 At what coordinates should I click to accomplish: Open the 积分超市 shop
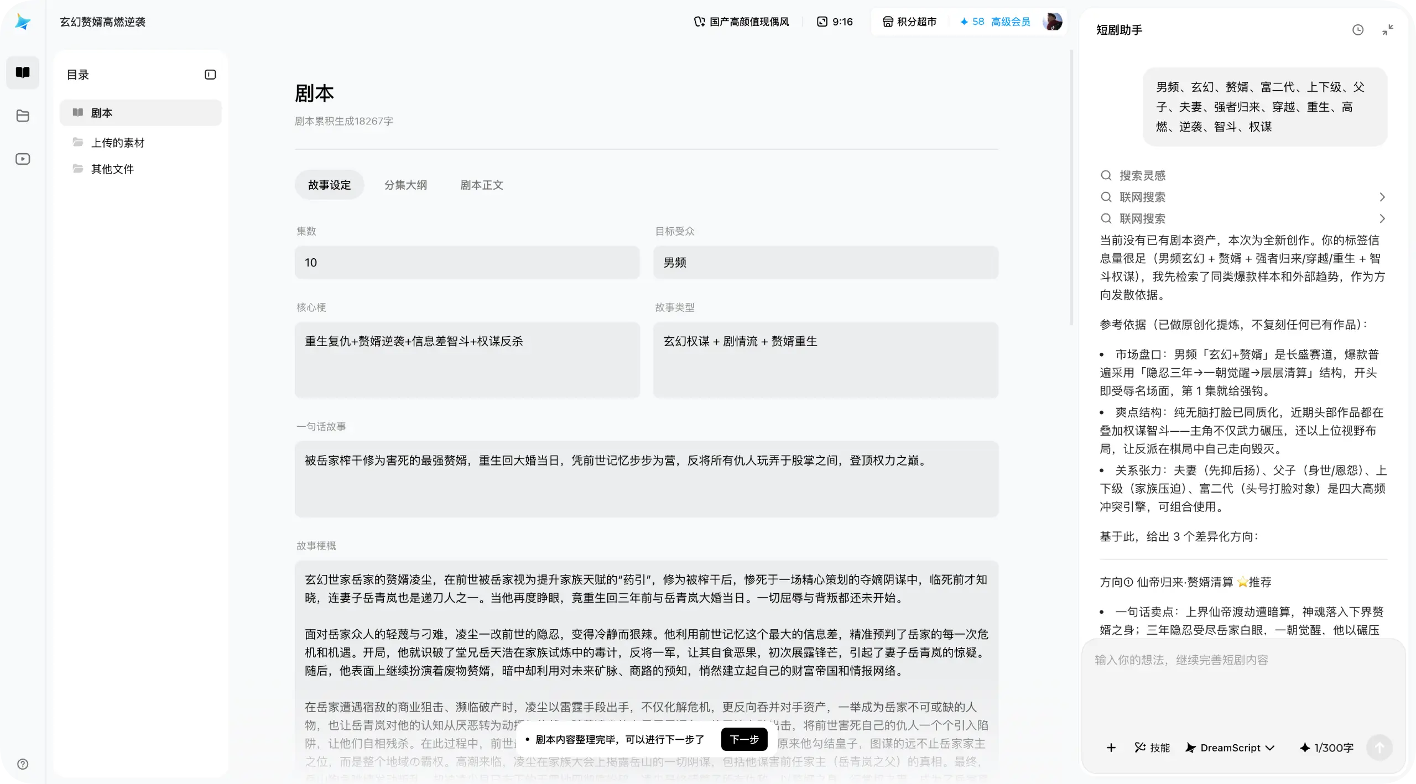[x=909, y=22]
